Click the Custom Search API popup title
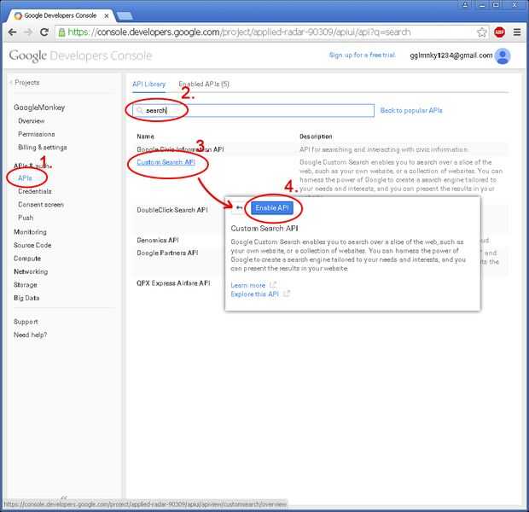 pyautogui.click(x=264, y=229)
